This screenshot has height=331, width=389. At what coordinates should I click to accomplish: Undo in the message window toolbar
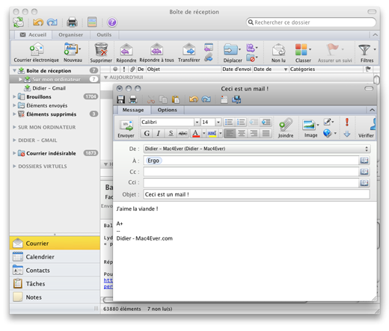[x=194, y=99]
